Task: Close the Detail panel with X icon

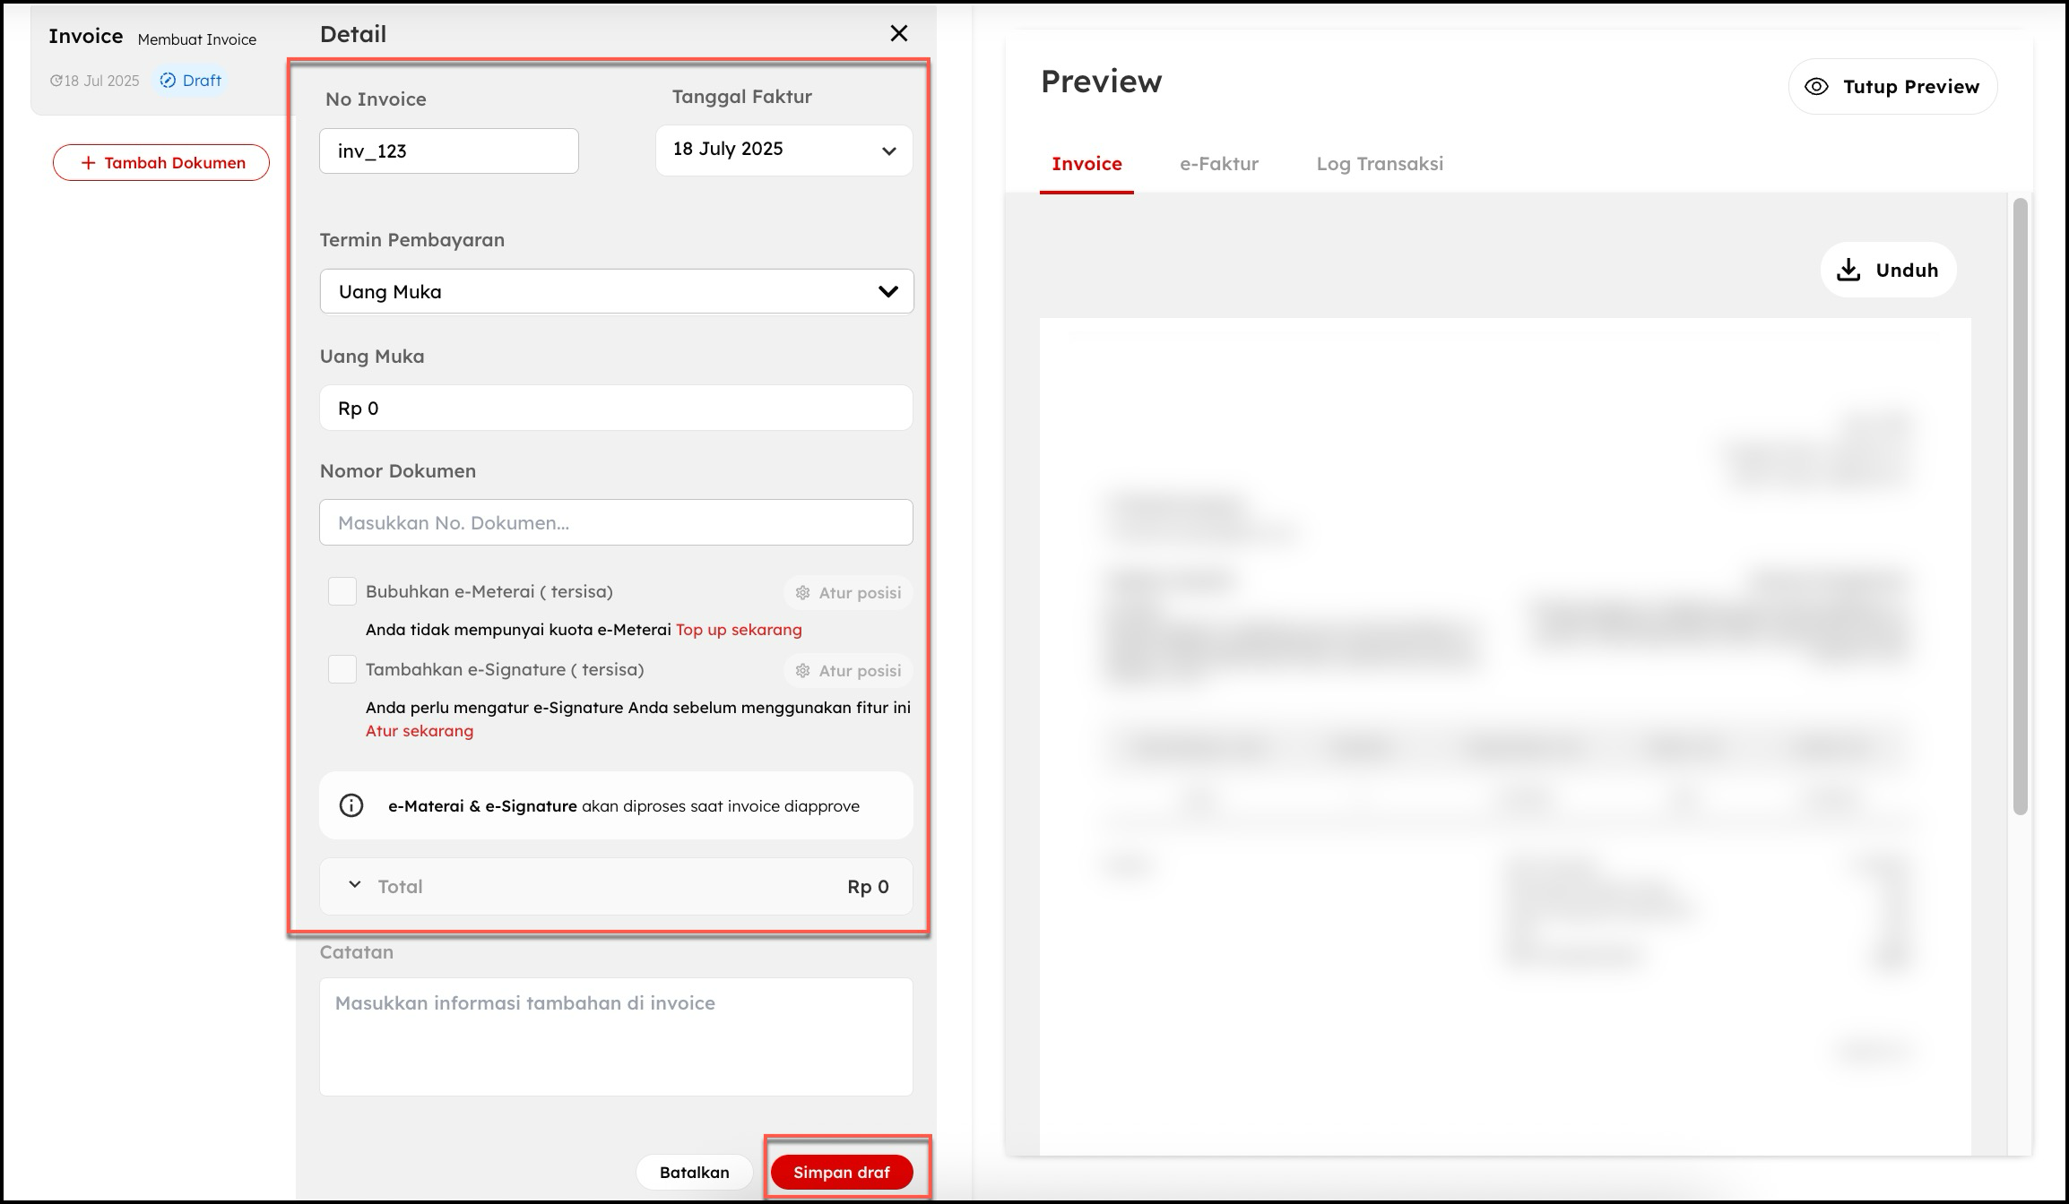Action: [898, 34]
